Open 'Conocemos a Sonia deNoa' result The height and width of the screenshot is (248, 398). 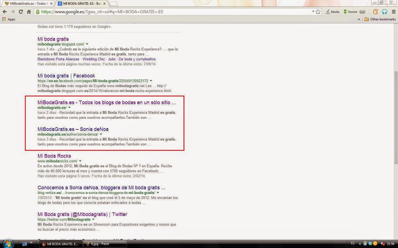(x=101, y=188)
